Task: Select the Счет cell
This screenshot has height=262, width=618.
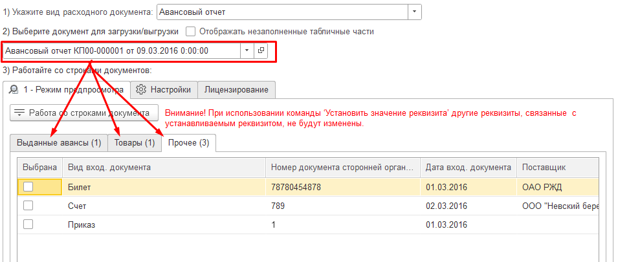Action: (x=164, y=206)
